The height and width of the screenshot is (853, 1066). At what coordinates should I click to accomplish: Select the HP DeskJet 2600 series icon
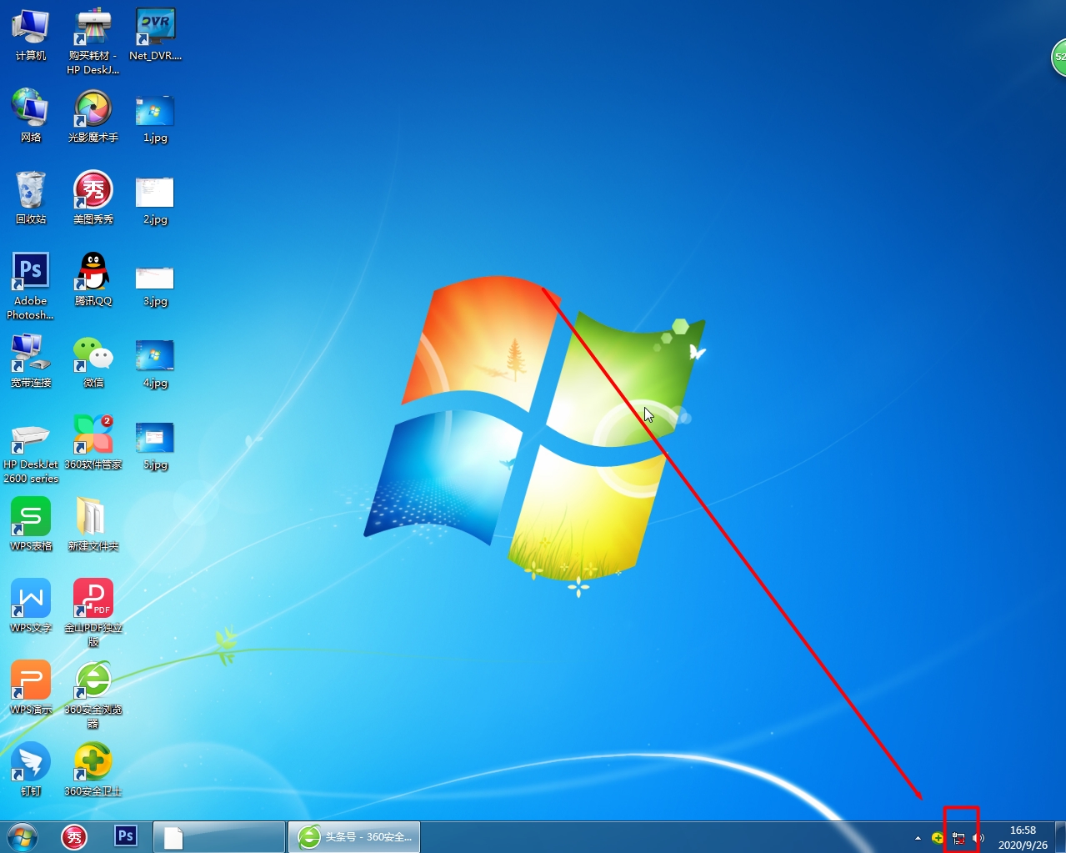(x=31, y=451)
